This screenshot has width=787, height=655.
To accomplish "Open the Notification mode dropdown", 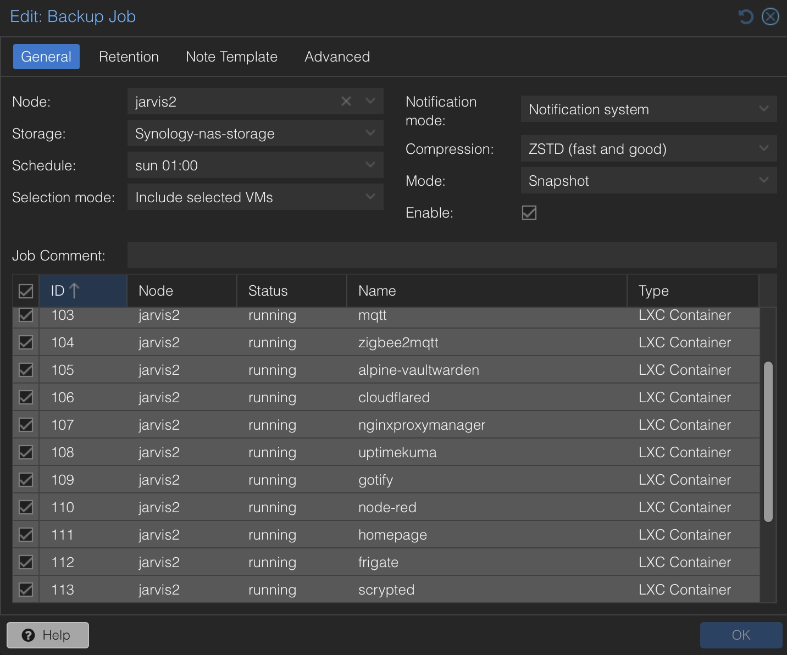I will [763, 109].
